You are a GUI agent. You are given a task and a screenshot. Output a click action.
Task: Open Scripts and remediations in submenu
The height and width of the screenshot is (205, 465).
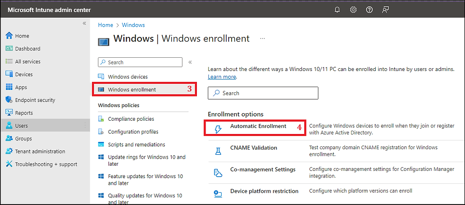137,145
